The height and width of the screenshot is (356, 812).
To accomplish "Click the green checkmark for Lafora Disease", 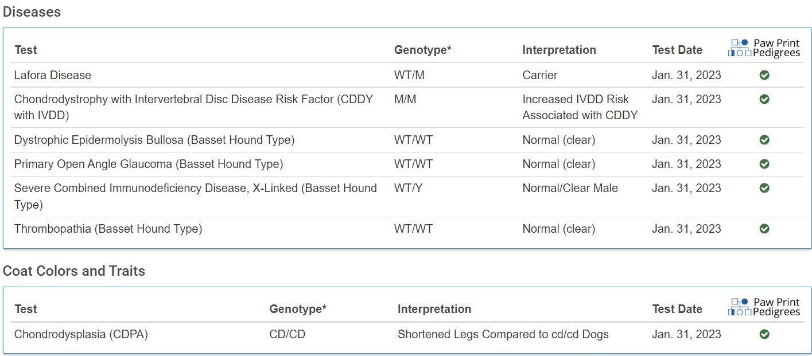I will pos(764,75).
